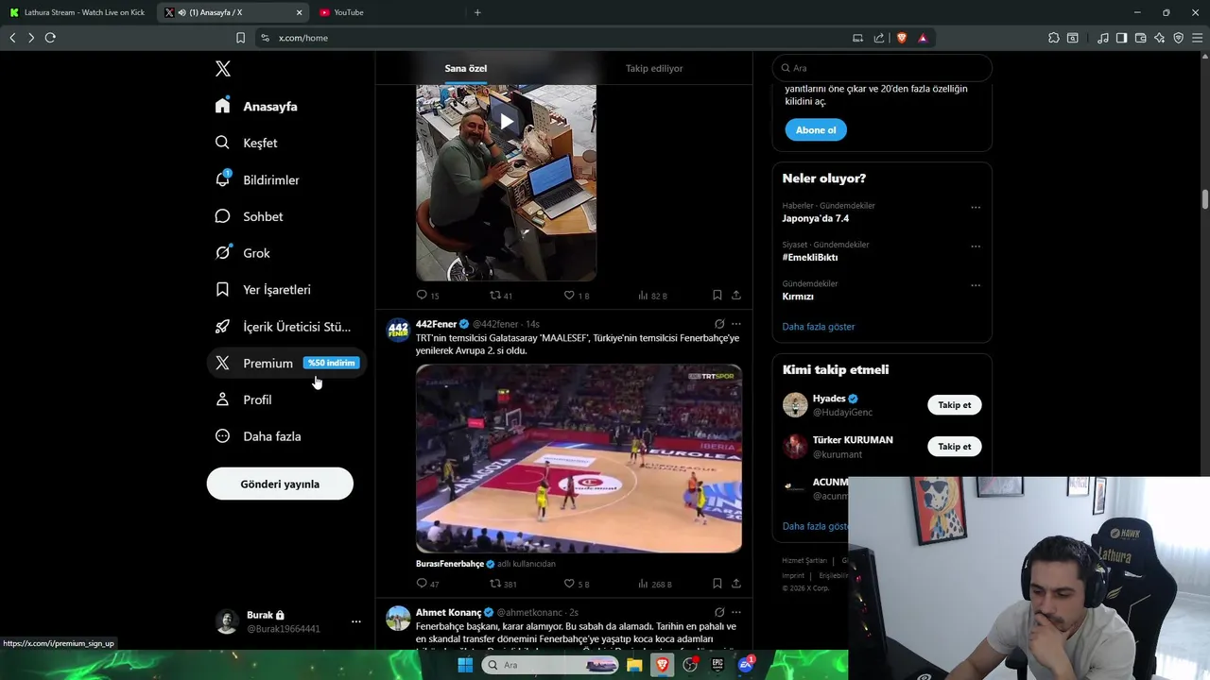The width and height of the screenshot is (1210, 680).
Task: Bookmark the top video post
Action: [717, 295]
